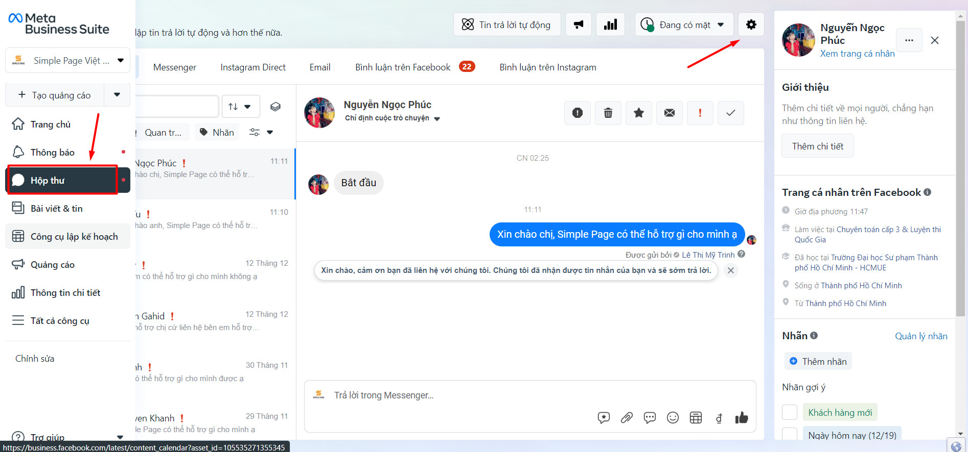Mark conversation done with checkmark icon
Viewport: 968px width, 452px height.
point(731,113)
